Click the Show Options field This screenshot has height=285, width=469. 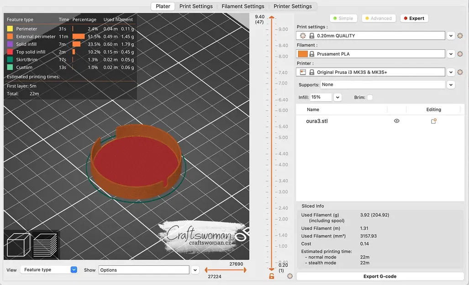(144, 270)
